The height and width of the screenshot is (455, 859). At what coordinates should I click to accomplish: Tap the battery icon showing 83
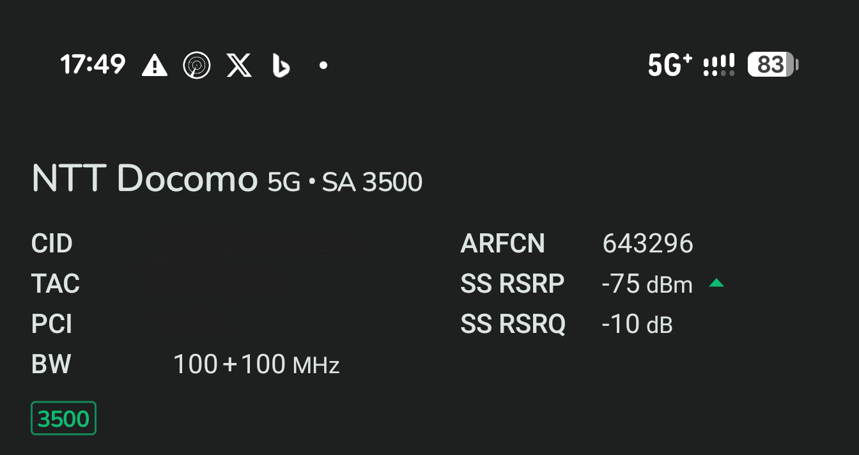point(773,65)
